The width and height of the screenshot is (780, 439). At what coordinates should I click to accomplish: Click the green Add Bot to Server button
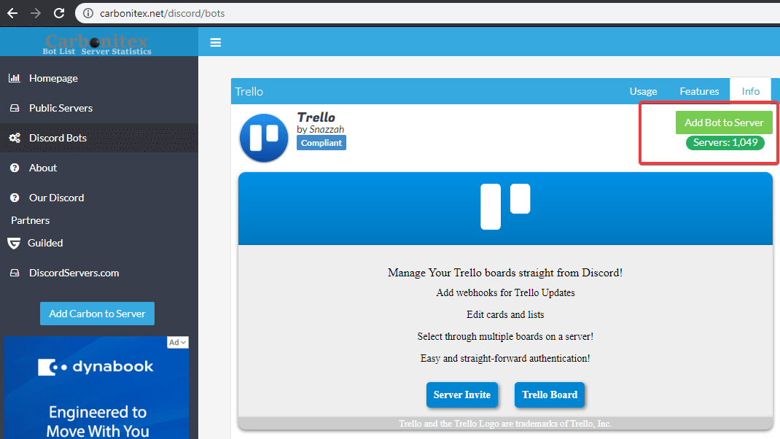[x=723, y=123]
